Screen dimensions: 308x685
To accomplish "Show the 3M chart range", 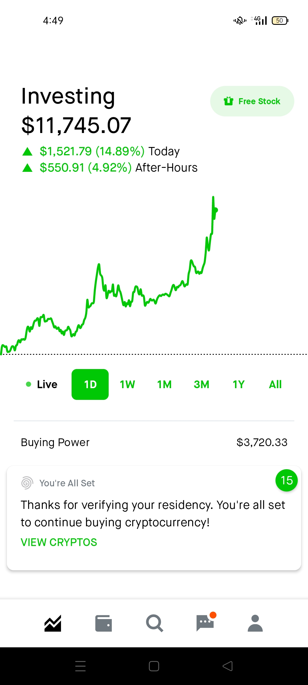I will [201, 384].
